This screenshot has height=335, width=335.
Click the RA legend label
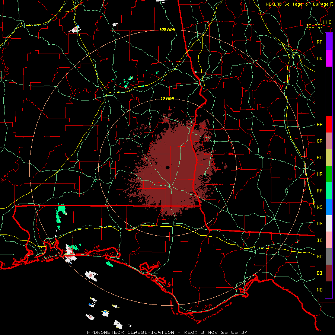320,191
